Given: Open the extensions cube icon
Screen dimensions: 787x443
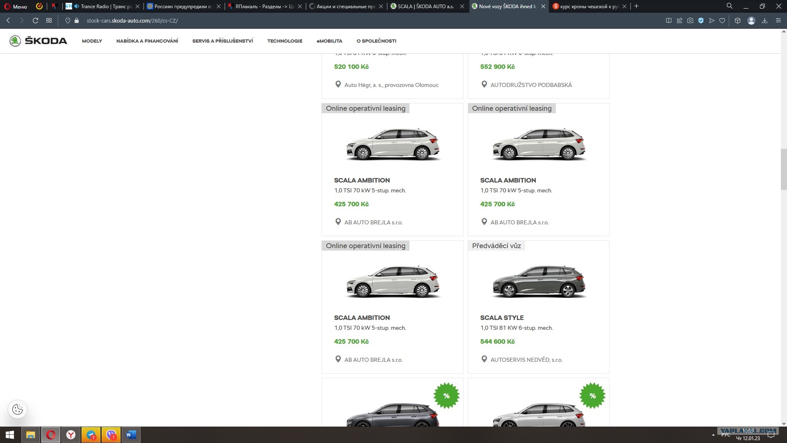Looking at the screenshot, I should (x=737, y=21).
